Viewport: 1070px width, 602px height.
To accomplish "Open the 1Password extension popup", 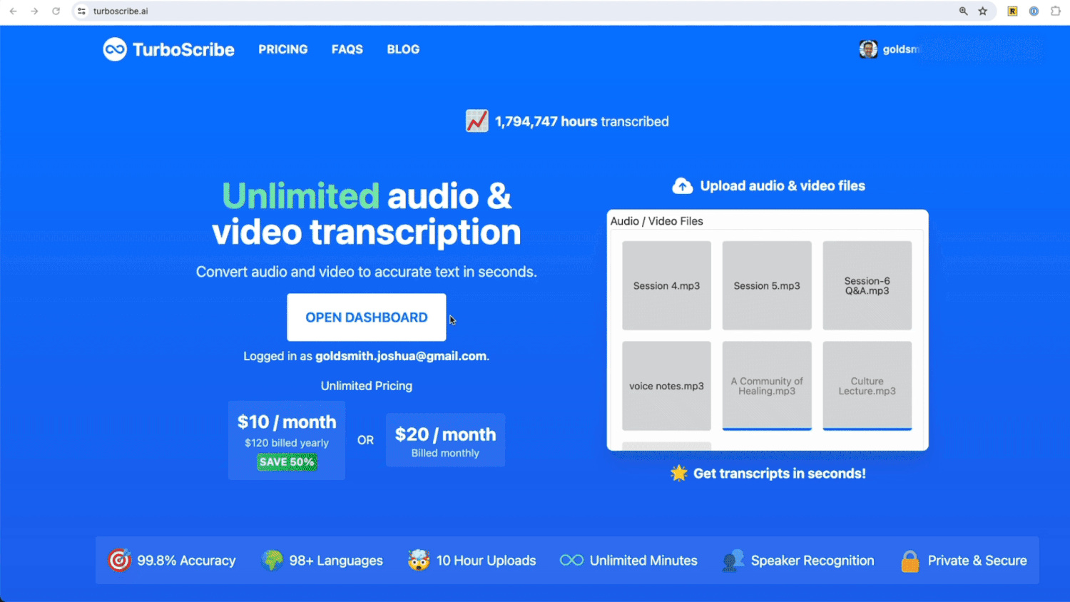I will point(1034,11).
